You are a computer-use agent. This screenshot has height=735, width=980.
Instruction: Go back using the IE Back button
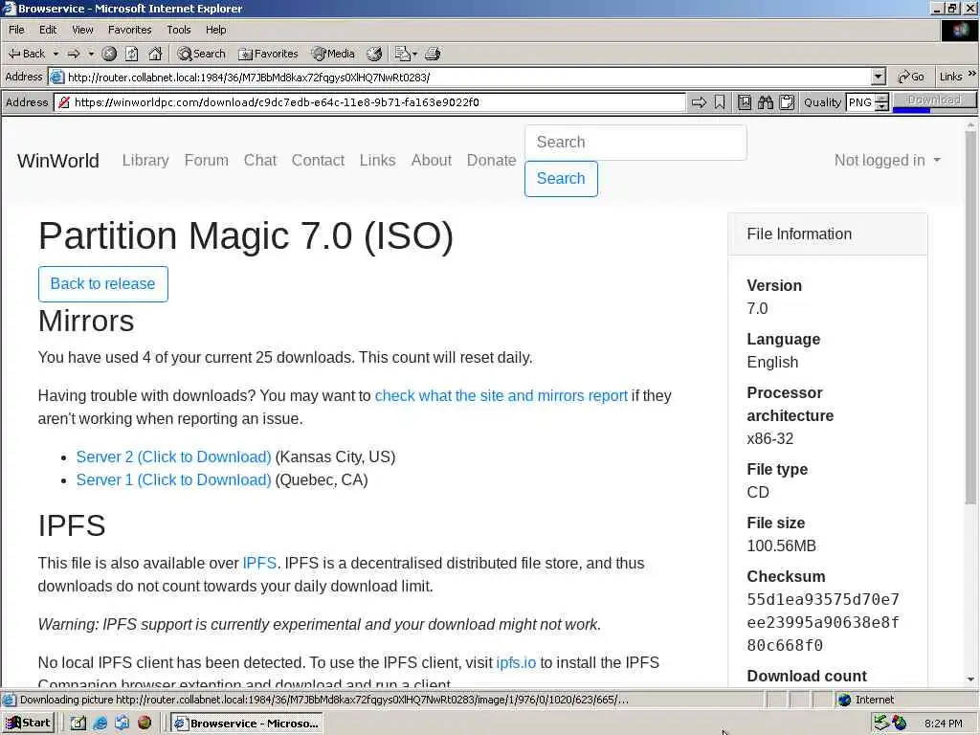click(x=26, y=54)
